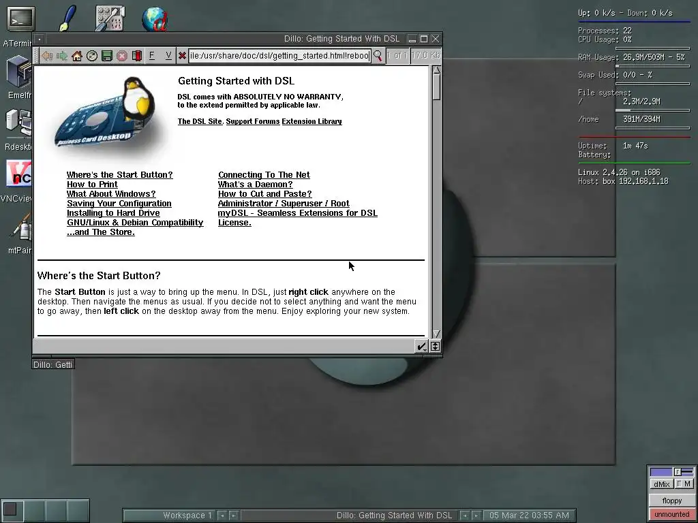Click the dMix volume slider handle
Image resolution: width=698 pixels, height=523 pixels.
[x=677, y=472]
